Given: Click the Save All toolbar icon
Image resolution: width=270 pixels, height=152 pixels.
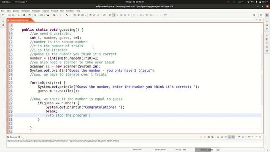Looking at the screenshot, I should pos(13,15).
